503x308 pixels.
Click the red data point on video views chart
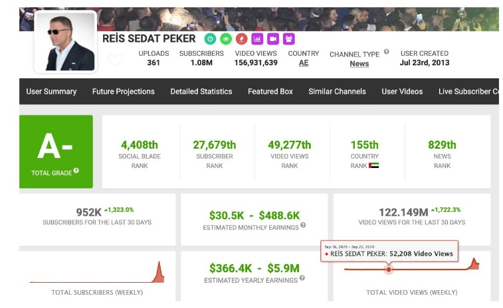pos(389,269)
